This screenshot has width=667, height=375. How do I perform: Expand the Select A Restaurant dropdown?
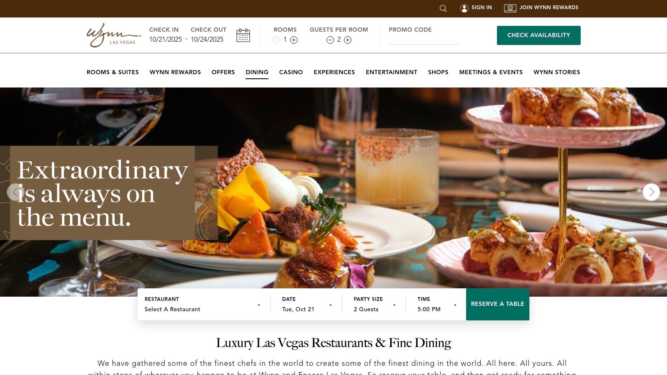(x=203, y=305)
